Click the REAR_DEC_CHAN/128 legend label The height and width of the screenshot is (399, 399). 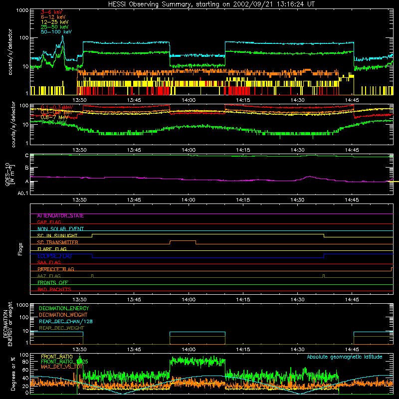66,322
